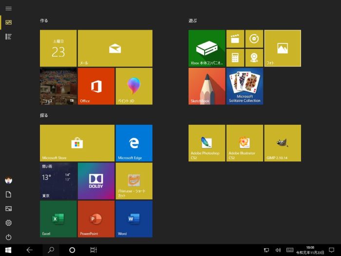This screenshot has width=341, height=256.
Task: Select the Pinned tiles view
Action: (x=8, y=22)
